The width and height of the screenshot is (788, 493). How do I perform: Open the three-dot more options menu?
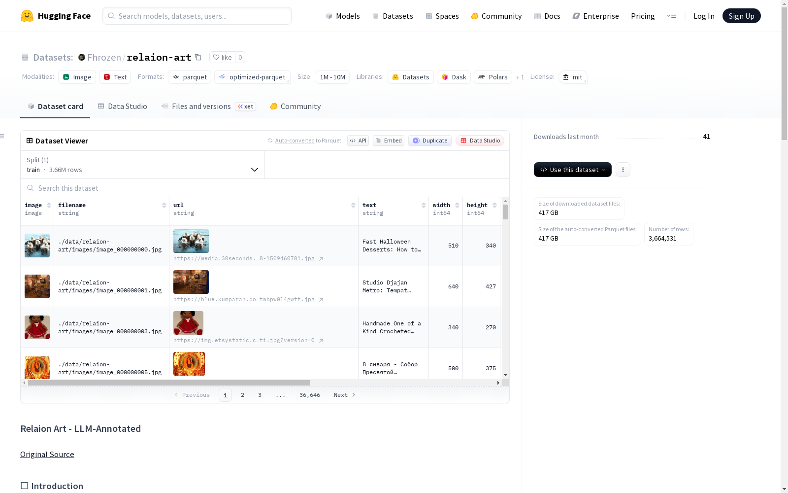point(623,170)
